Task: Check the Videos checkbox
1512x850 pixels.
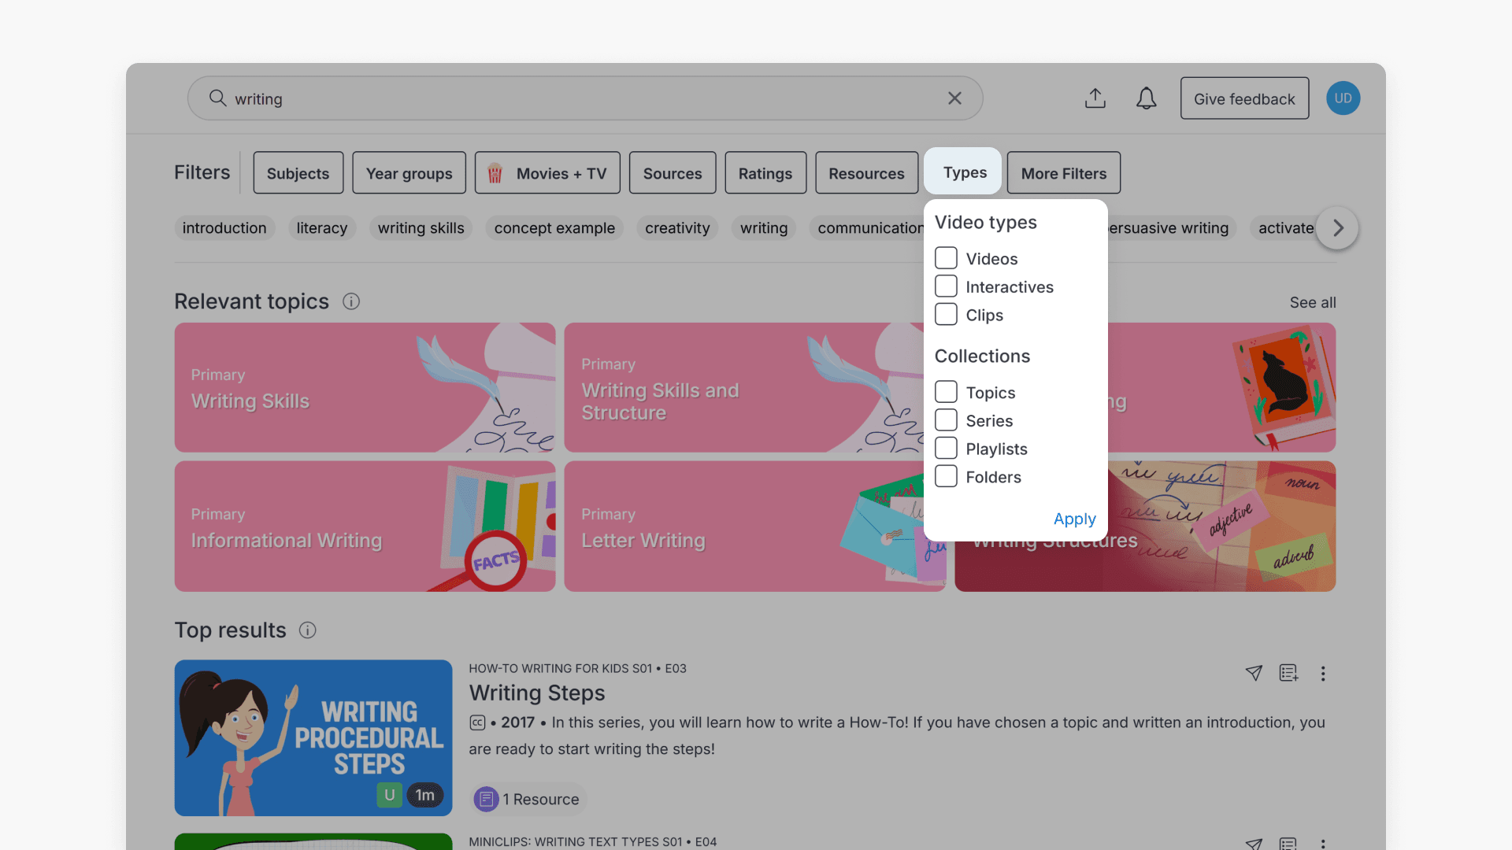Action: (x=946, y=258)
